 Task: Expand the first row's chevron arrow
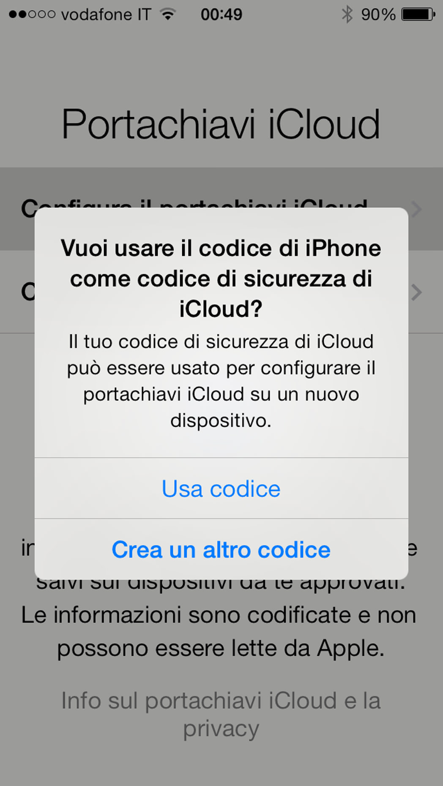[417, 209]
